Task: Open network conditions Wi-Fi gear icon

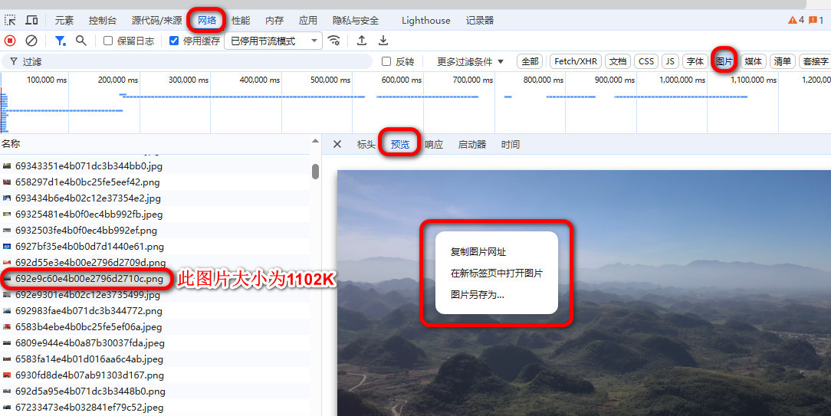Action: click(333, 41)
